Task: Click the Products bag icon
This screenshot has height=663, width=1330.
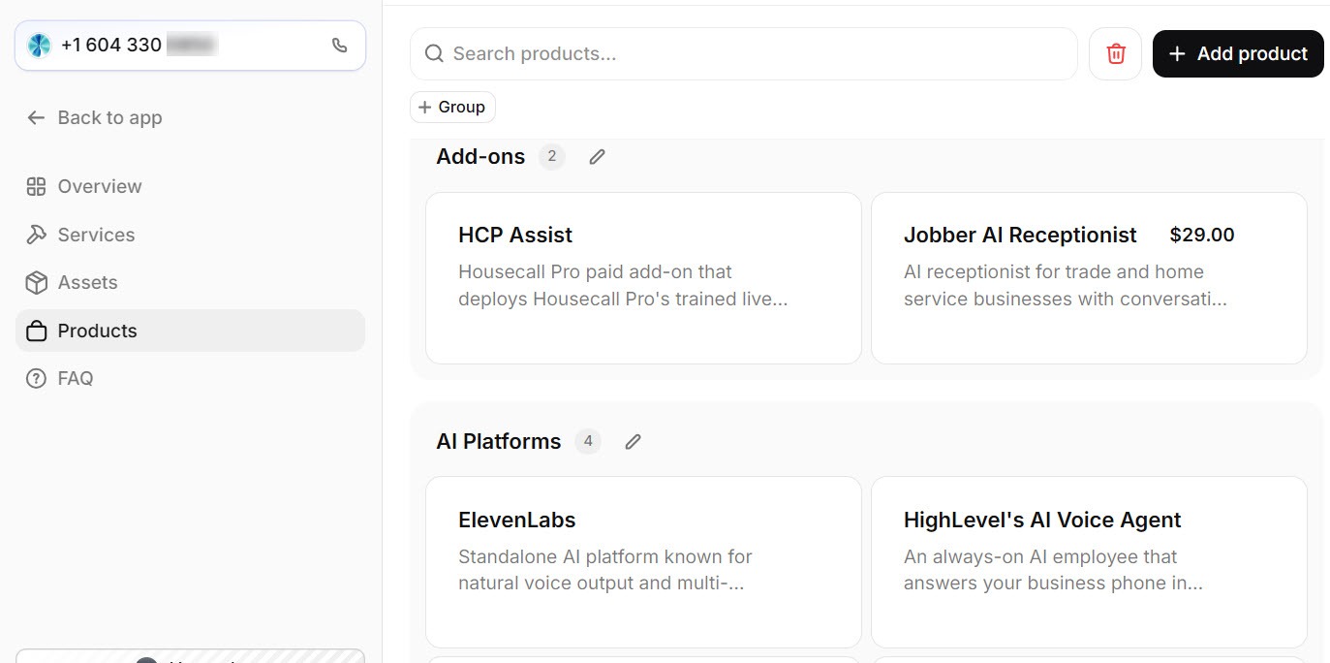Action: [x=36, y=331]
